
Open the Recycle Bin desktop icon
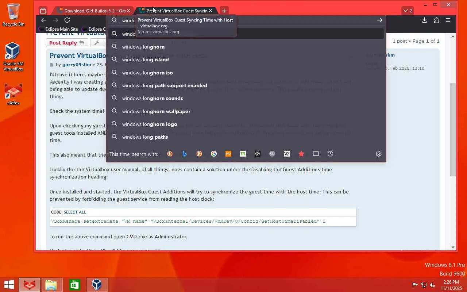pyautogui.click(x=13, y=15)
